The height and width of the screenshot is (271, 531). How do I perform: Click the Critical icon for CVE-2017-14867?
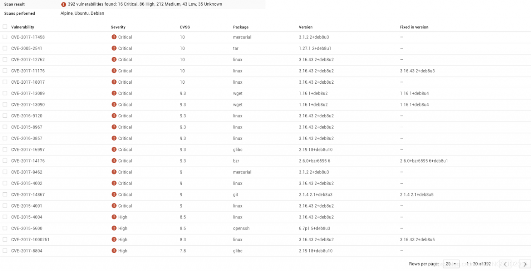114,194
